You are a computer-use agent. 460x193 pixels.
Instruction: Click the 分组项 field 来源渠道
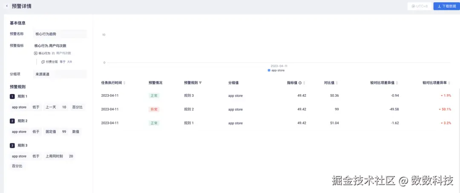(x=60, y=74)
